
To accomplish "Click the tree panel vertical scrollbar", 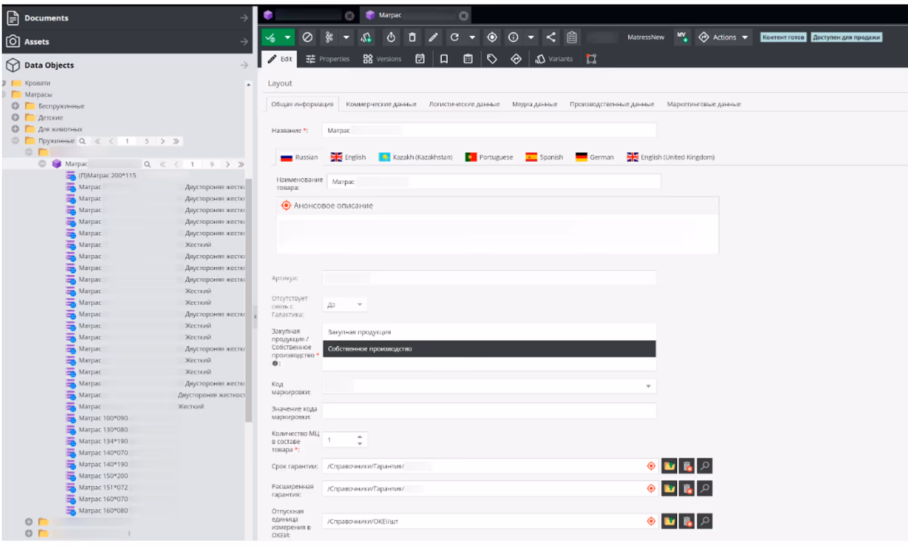I will [x=248, y=299].
